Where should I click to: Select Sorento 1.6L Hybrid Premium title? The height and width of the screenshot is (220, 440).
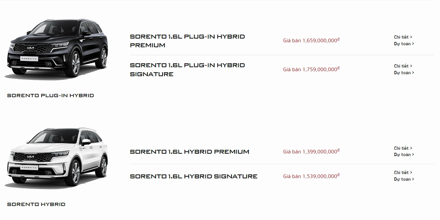click(x=189, y=152)
